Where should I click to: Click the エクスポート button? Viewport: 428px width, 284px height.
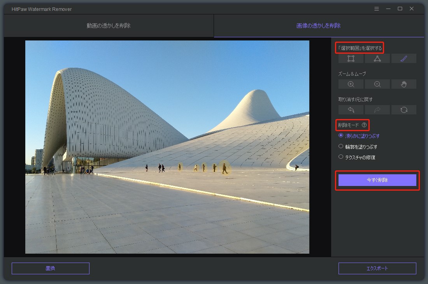pyautogui.click(x=377, y=268)
